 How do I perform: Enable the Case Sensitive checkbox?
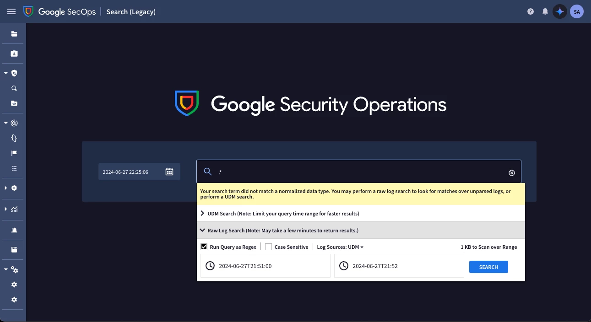click(x=269, y=247)
